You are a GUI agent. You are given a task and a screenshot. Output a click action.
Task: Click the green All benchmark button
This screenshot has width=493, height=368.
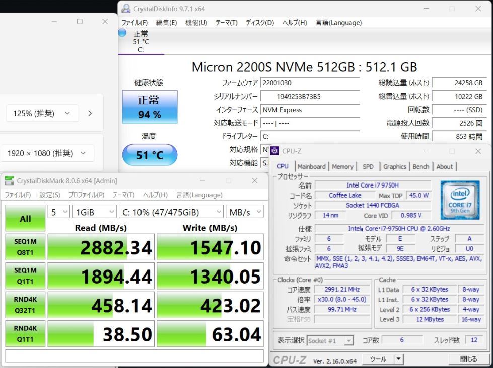click(x=25, y=219)
